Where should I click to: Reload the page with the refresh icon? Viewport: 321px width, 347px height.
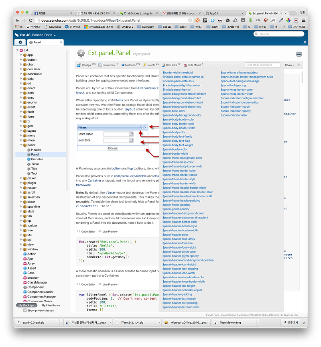point(31,20)
